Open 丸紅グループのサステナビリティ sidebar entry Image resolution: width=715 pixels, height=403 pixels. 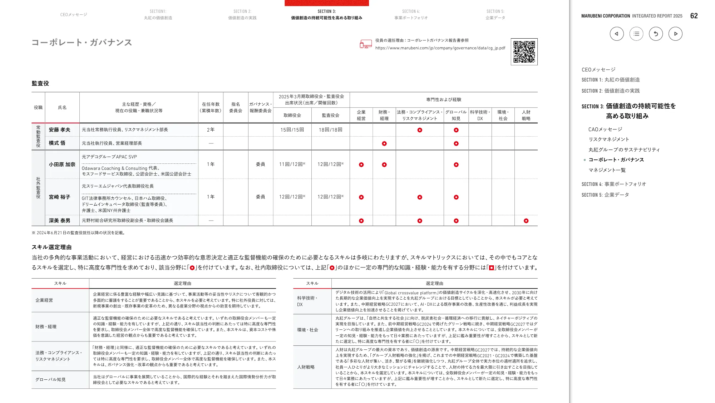pos(624,149)
